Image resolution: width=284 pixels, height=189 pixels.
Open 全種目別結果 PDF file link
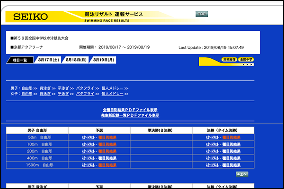[x=130, y=110]
